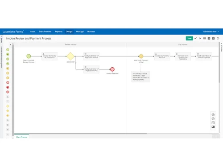Screen dimensions: 223x167
Task: Expand the palette with the small arrow
Action: pyautogui.click(x=10, y=45)
